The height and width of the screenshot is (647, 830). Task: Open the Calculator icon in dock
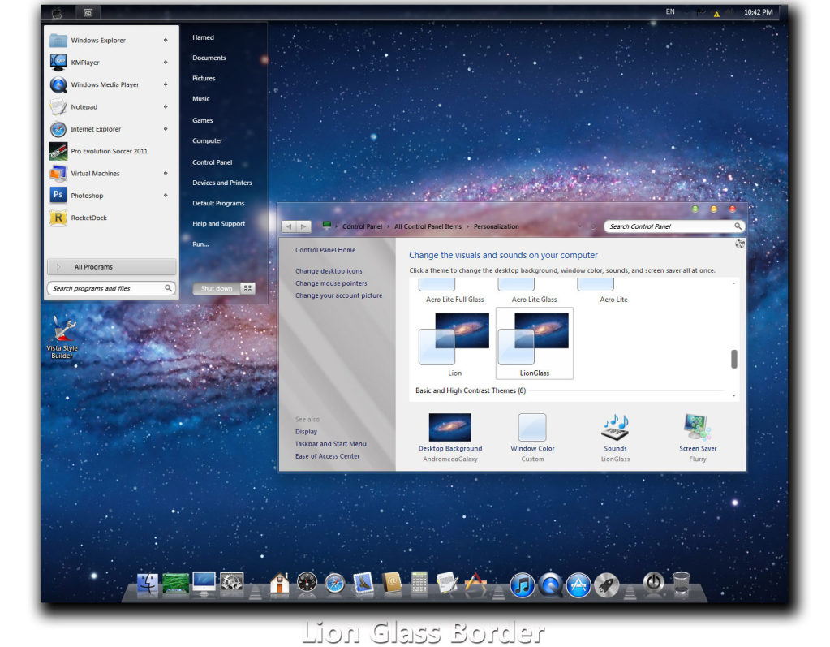(419, 584)
